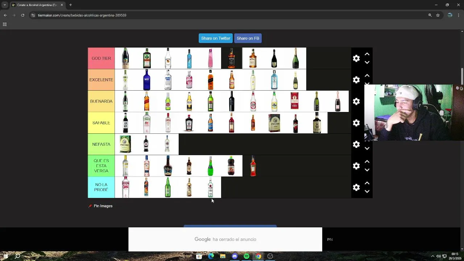Open settings gear for QUE ES ESTA VERGA row
Viewport: 464px width, 261px height.
pos(356,166)
